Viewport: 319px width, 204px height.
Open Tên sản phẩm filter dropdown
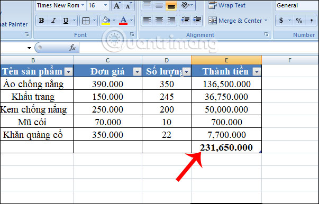[x=69, y=71]
